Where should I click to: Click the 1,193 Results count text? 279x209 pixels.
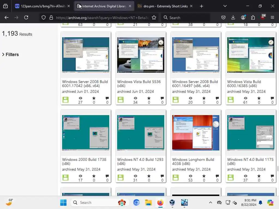[x=17, y=33]
